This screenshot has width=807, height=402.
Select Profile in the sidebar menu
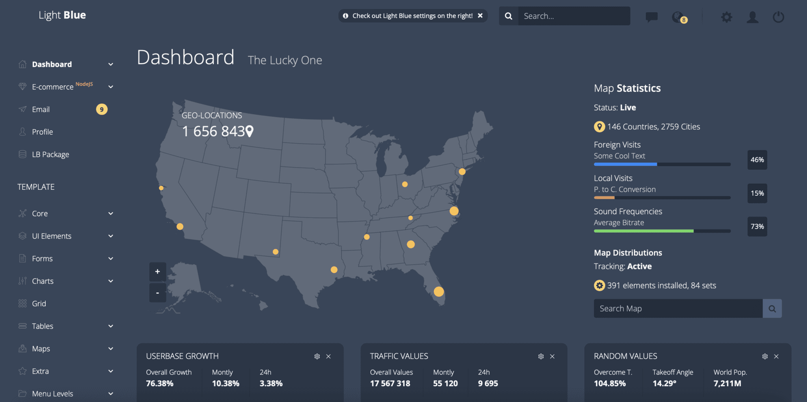click(42, 132)
